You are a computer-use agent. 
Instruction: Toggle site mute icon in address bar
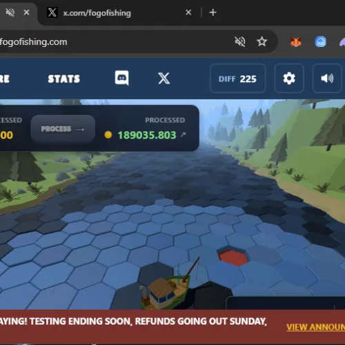(240, 41)
